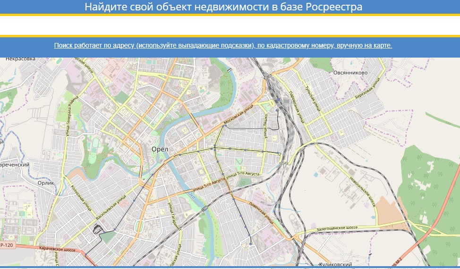
Task: Click the white address search field
Action: click(230, 25)
